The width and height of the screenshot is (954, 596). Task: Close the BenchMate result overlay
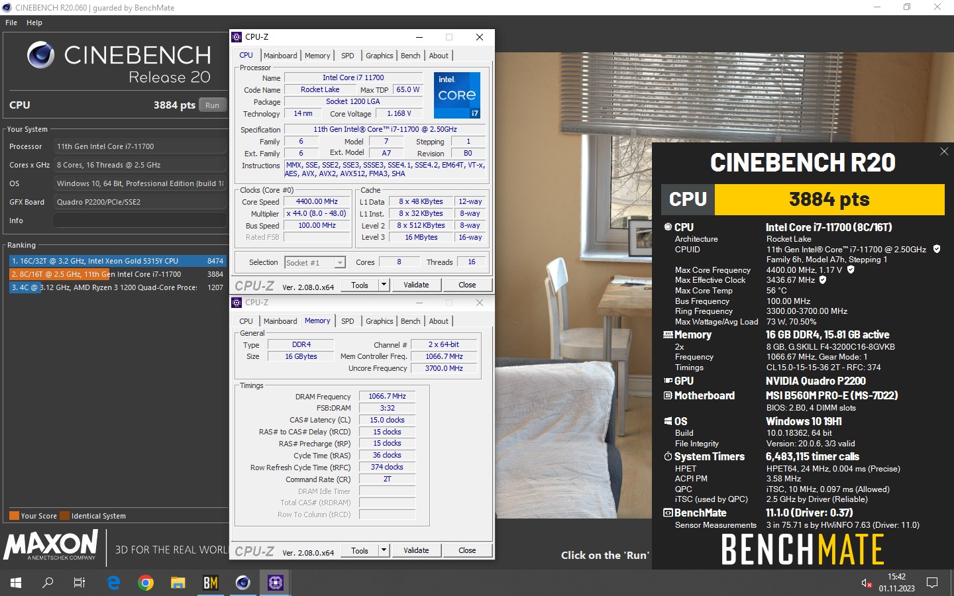pos(944,152)
